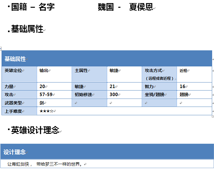Click the blue 设计理念 table header
Screen dimensions: 214x169
107,152
